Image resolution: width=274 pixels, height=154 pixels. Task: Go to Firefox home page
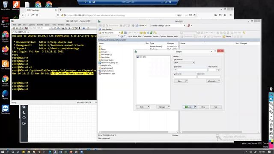pyautogui.click(x=37, y=15)
